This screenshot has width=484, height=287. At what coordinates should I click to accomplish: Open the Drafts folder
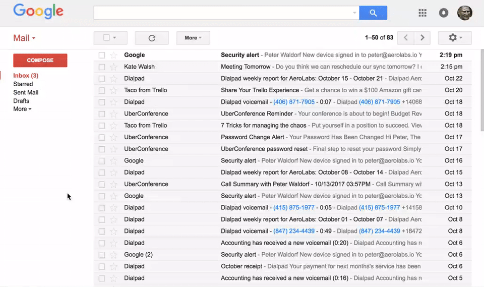pos(21,101)
